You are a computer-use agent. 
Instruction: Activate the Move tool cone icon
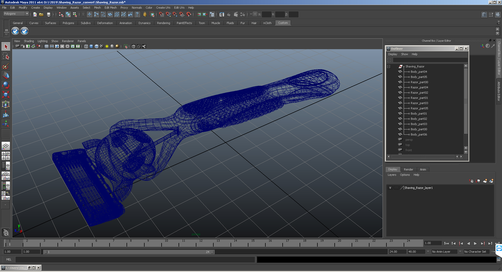[6, 75]
